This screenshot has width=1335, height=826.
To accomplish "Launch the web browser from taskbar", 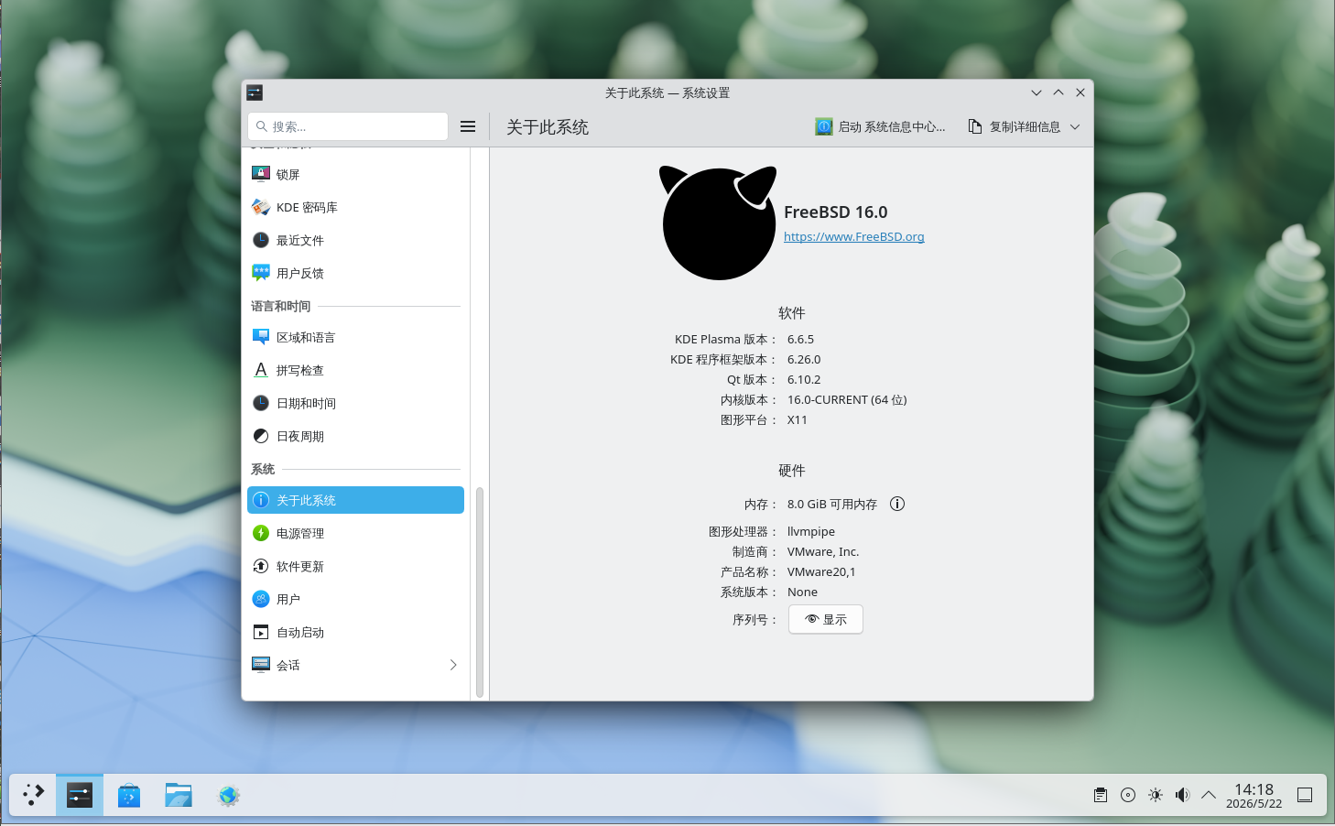I will pyautogui.click(x=228, y=795).
